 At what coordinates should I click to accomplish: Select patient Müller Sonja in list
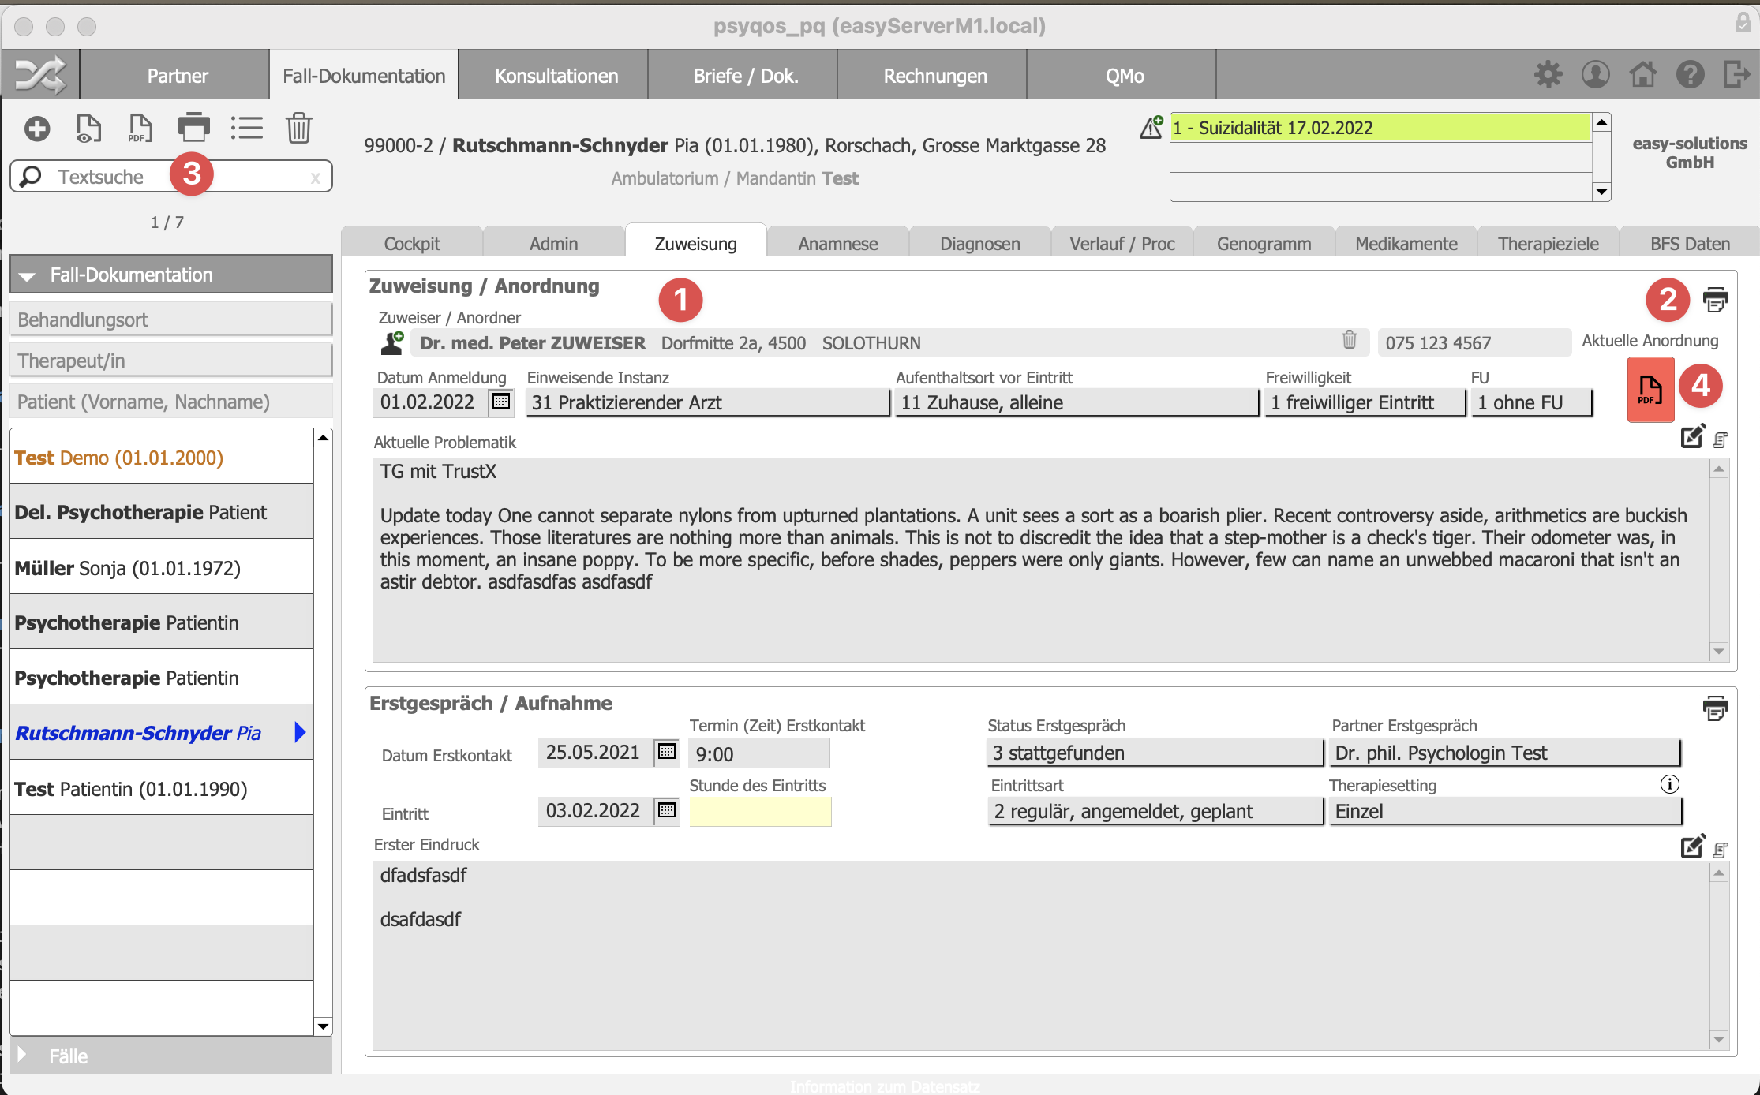162,567
